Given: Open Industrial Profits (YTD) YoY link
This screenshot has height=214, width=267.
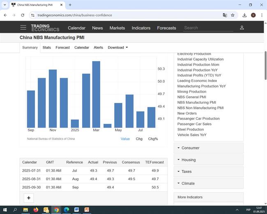Looking at the screenshot, I should 199,75.
